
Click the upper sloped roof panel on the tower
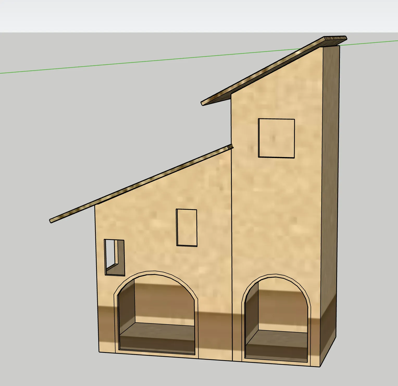274,70
